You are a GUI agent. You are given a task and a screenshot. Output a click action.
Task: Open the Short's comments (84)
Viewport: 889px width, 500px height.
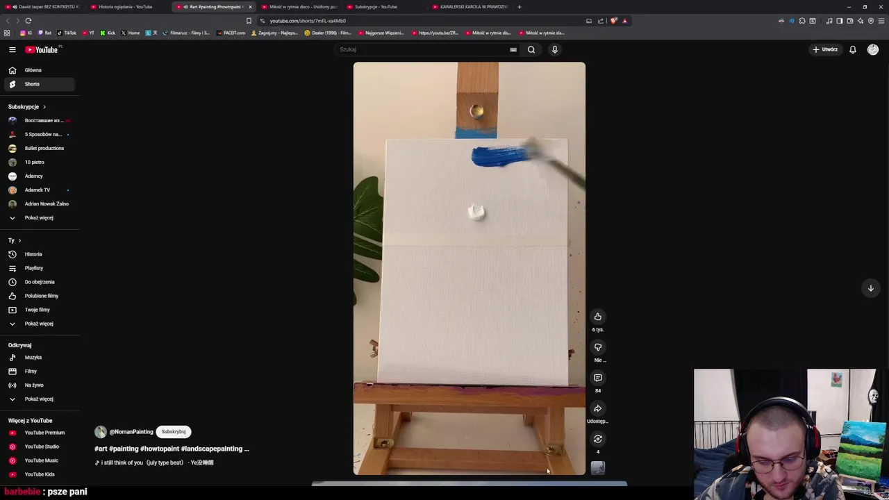pyautogui.click(x=597, y=378)
